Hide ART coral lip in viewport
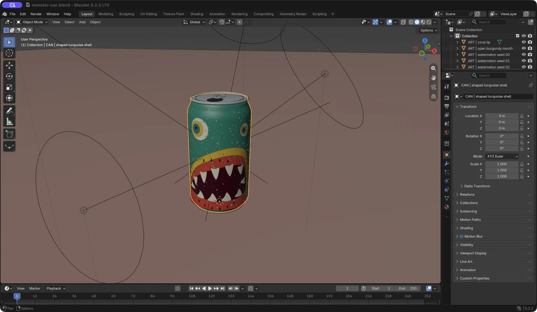 tap(524, 42)
